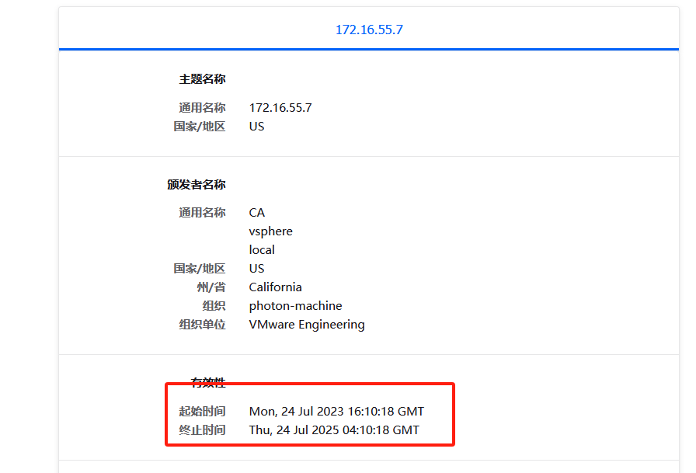This screenshot has height=473, width=696.
Task: Click the 组织单位 label
Action: coord(203,325)
